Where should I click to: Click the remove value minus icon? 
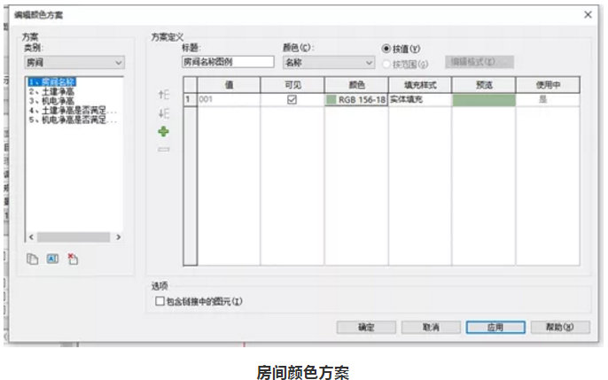coord(164,150)
